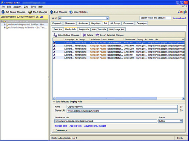This screenshot has width=189, height=141.
Task: Click the column chooser icon in table header
Action: coord(183,39)
